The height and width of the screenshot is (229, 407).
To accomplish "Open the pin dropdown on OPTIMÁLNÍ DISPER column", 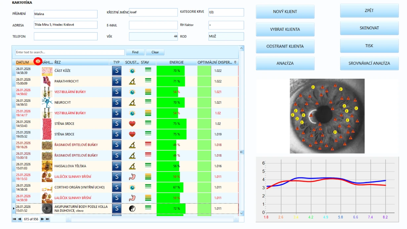I will tap(235, 62).
